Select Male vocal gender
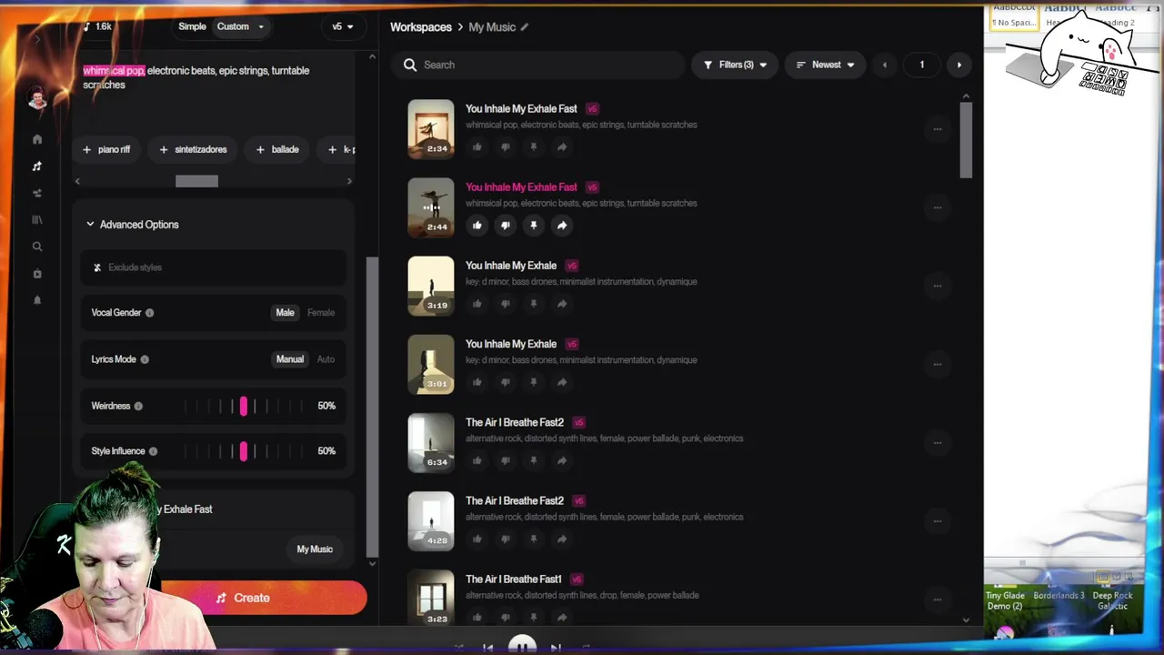Screen dimensions: 1164x655 tap(285, 313)
